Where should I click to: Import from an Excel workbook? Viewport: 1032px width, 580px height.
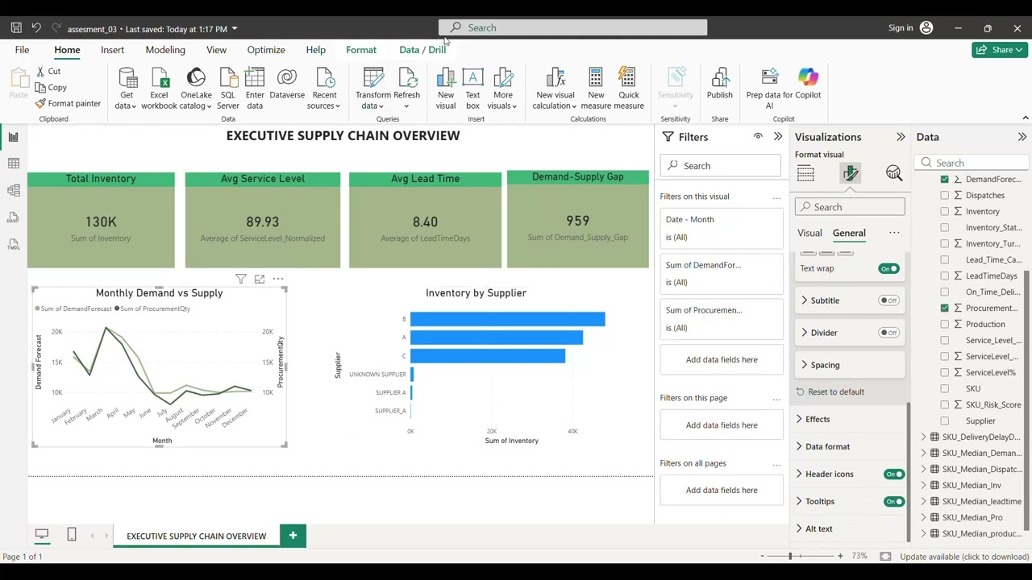pyautogui.click(x=159, y=89)
